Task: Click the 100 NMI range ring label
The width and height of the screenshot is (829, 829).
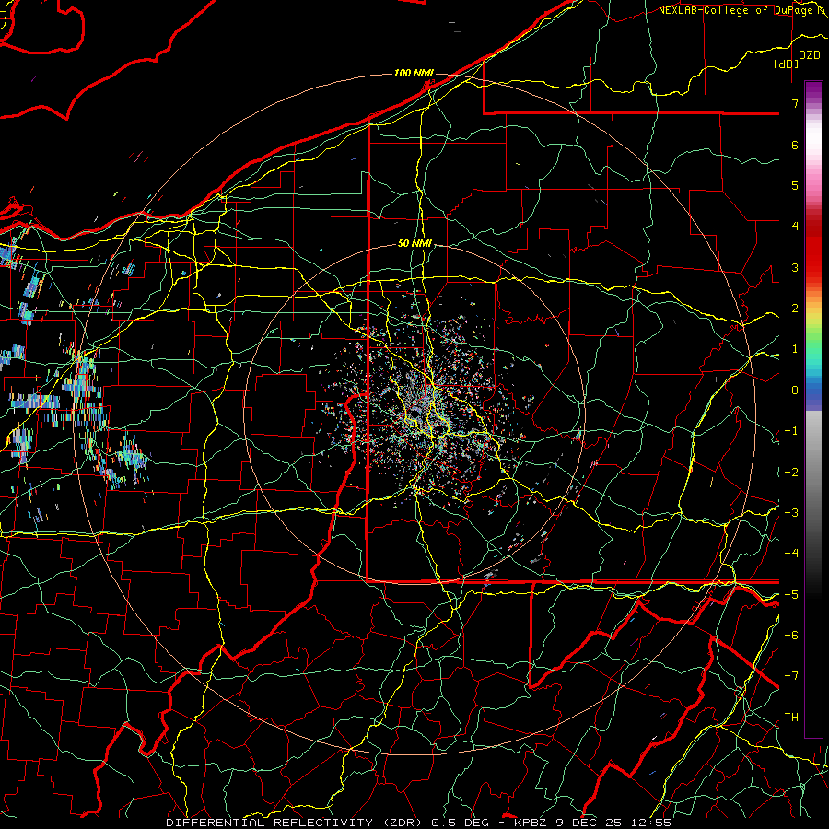Action: [x=414, y=73]
